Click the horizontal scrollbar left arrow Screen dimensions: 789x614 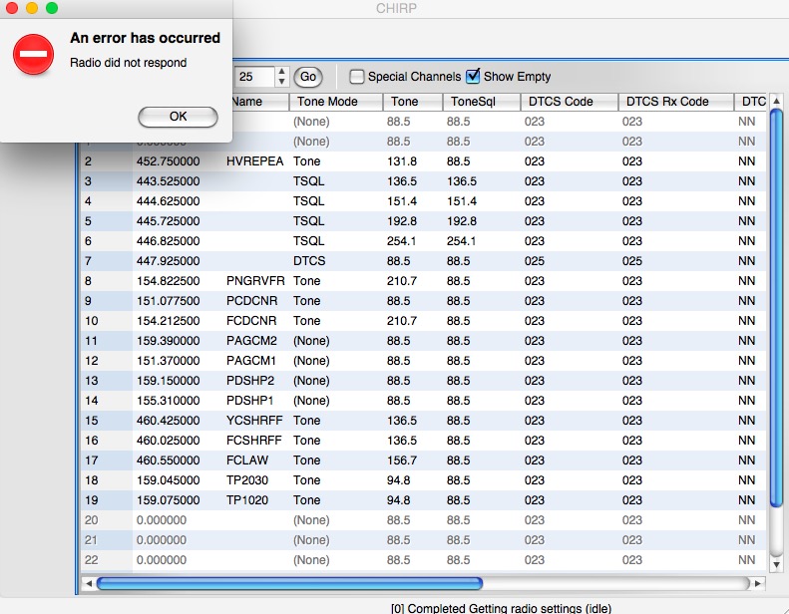click(89, 583)
